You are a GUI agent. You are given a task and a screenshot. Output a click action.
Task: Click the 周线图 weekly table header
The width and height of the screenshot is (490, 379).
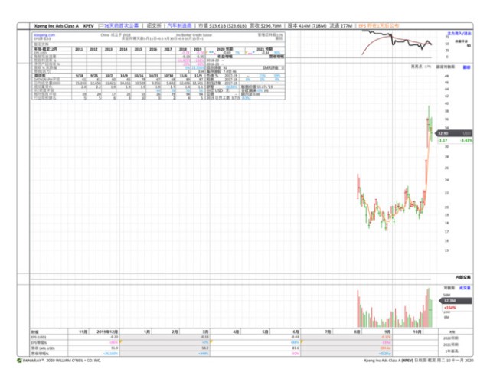click(x=39, y=76)
